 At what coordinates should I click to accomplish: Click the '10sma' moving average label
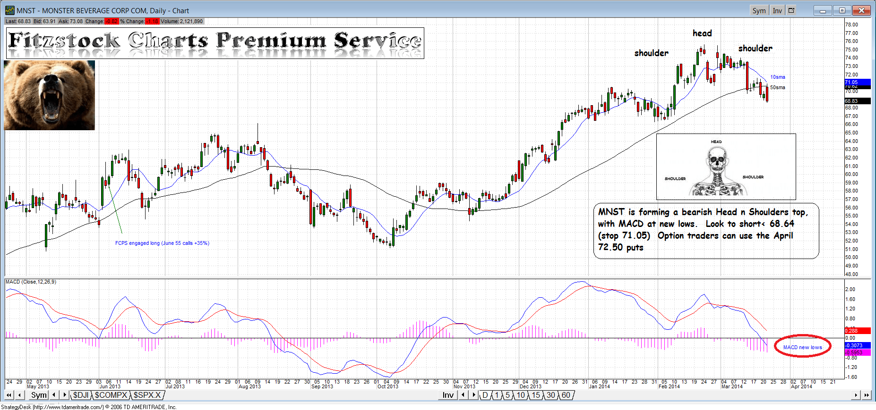click(x=778, y=77)
